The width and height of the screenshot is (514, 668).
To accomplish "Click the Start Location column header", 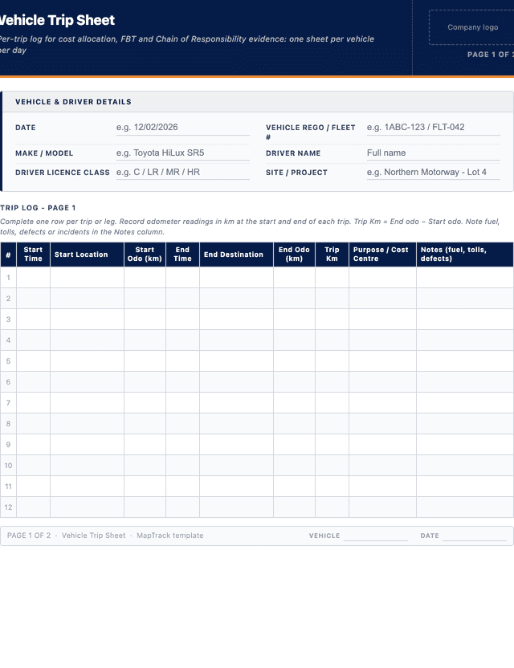I will click(x=87, y=255).
